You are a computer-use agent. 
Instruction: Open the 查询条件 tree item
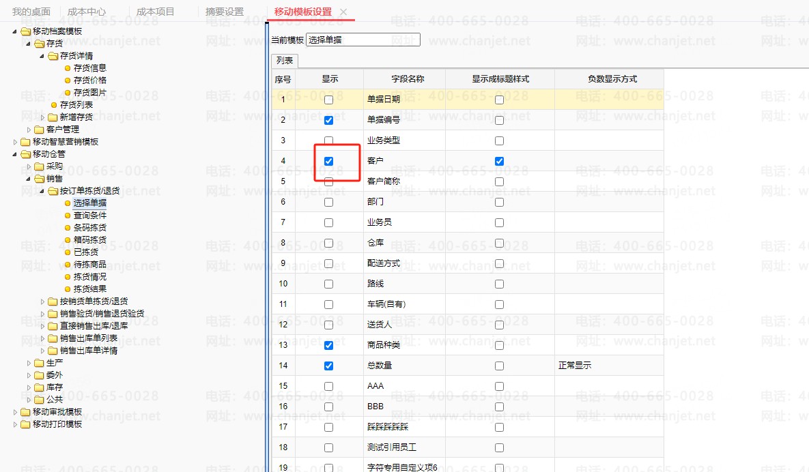click(x=89, y=216)
